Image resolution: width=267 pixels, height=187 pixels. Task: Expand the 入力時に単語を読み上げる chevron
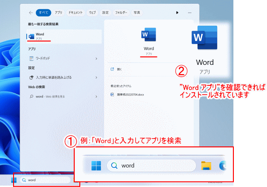coord(96,77)
